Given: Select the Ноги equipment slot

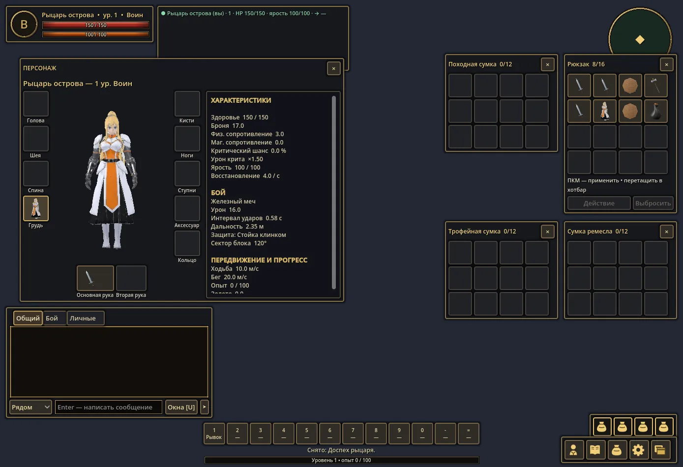Looking at the screenshot, I should 187,139.
